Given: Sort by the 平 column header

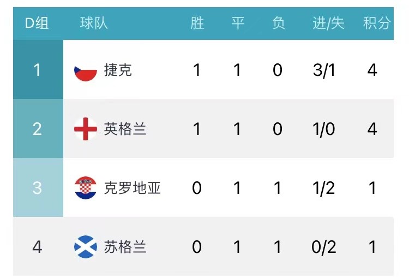Looking at the screenshot, I should point(238,23).
